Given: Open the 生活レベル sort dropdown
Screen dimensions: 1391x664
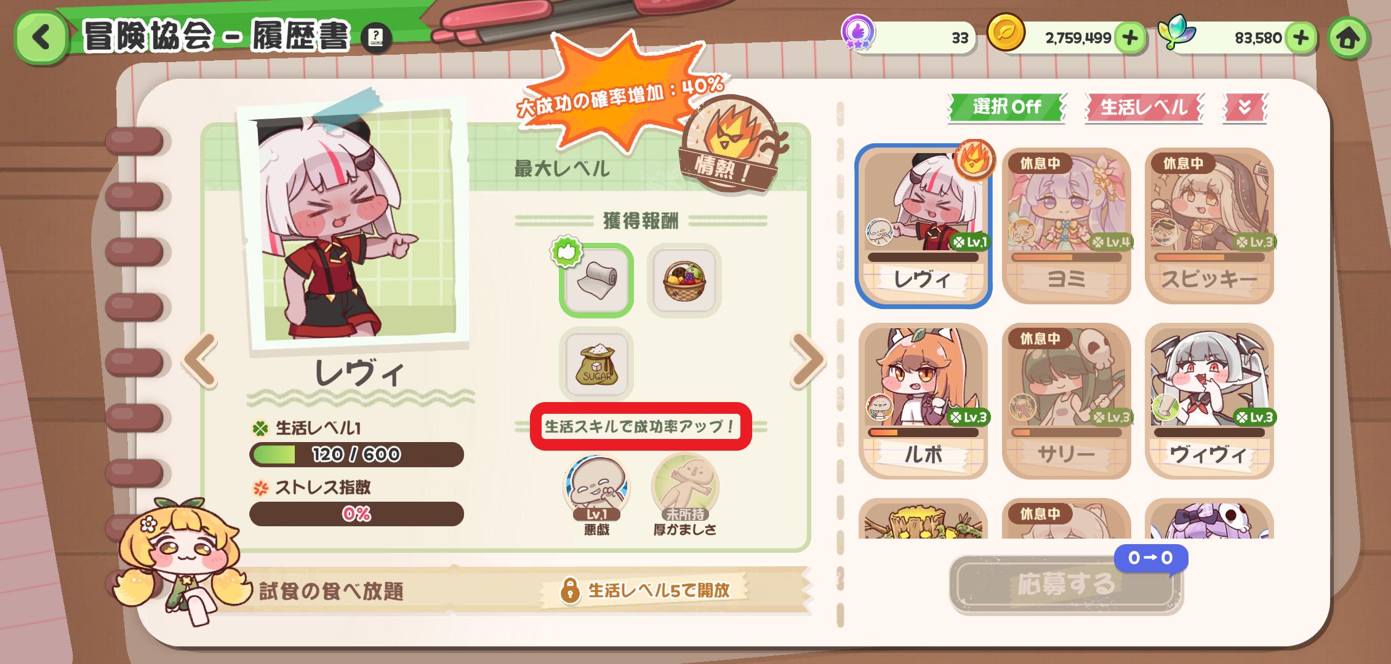Looking at the screenshot, I should (x=1144, y=108).
